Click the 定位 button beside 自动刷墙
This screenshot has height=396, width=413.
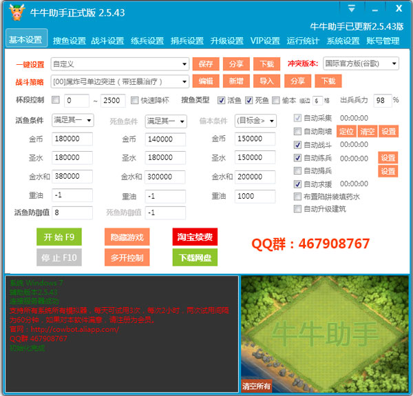347,131
